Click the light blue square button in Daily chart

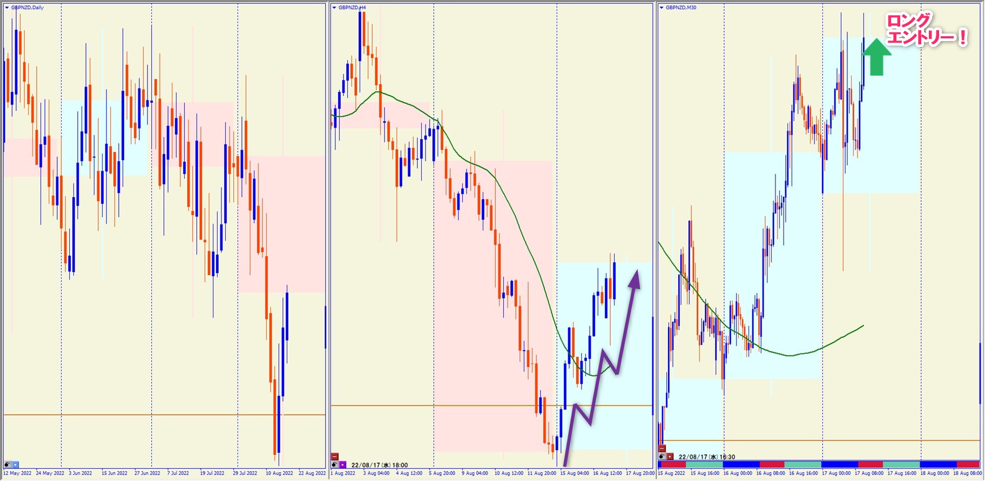pos(16,464)
